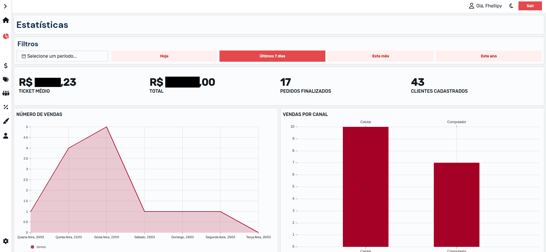This screenshot has height=252, width=546.
Task: Click the Segunda-feira, 25/03 axis label
Action: click(220, 237)
